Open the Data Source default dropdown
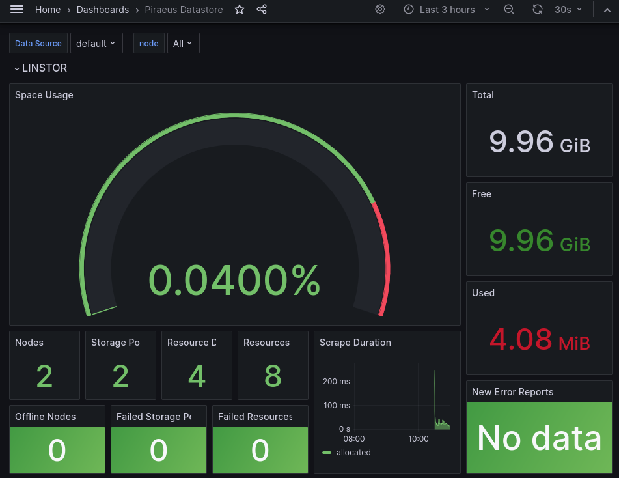 [x=96, y=44]
